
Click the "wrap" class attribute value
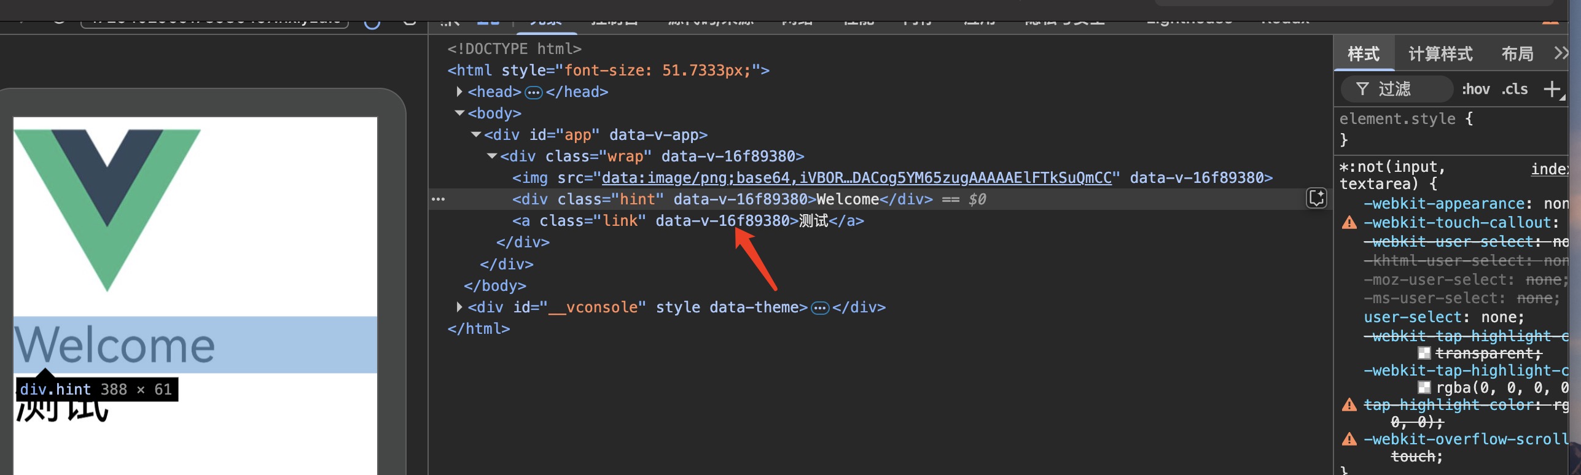625,156
